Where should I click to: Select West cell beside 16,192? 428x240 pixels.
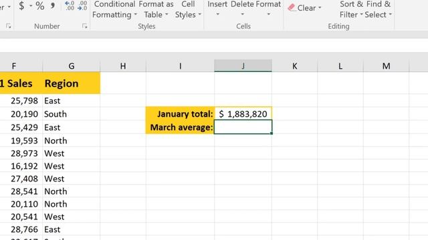click(x=72, y=166)
